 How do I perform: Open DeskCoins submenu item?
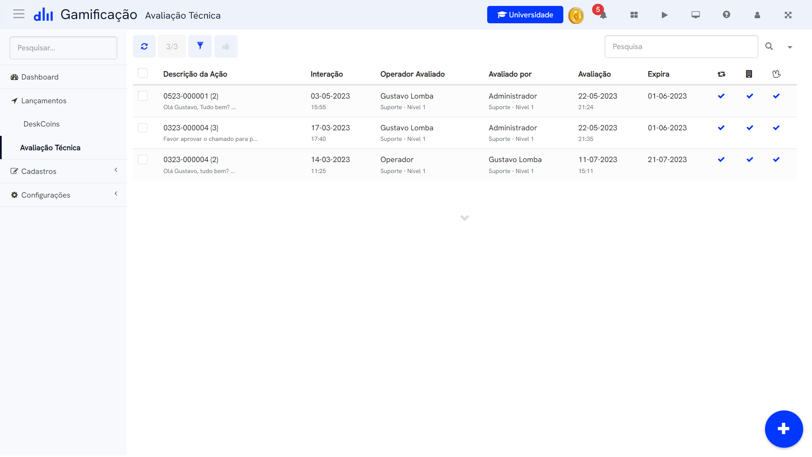(63, 124)
